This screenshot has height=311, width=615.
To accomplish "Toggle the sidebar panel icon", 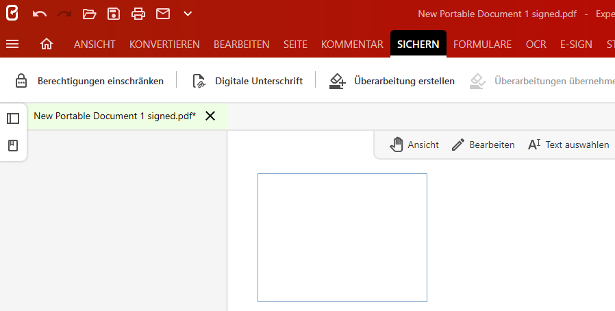I will [13, 119].
